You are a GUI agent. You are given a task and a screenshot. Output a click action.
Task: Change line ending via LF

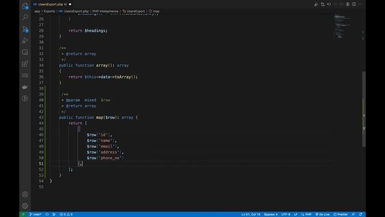coord(295,215)
